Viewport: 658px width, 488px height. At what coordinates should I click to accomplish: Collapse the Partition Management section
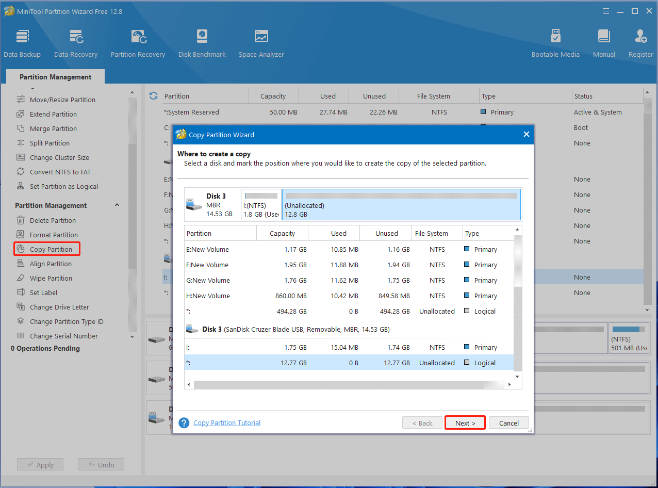tap(117, 205)
